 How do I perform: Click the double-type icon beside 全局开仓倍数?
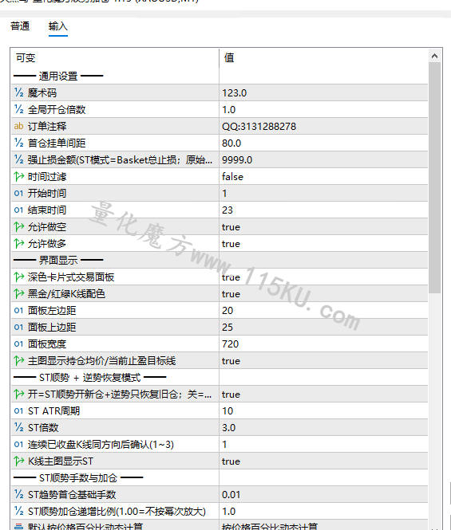(x=18, y=109)
